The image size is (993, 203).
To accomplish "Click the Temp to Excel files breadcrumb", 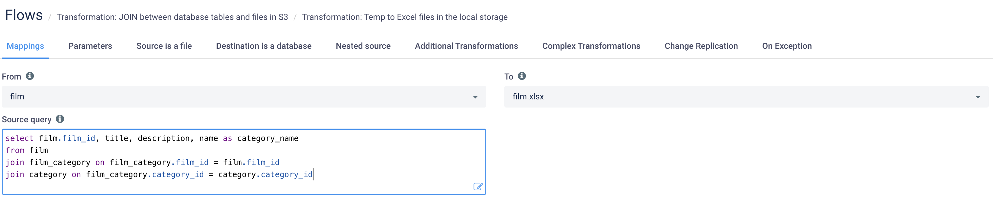I will pyautogui.click(x=404, y=17).
